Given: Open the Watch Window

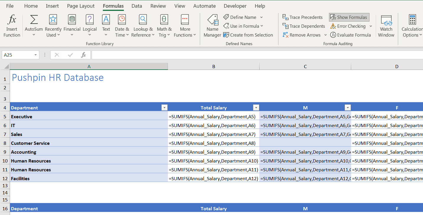Looking at the screenshot, I should (x=386, y=26).
